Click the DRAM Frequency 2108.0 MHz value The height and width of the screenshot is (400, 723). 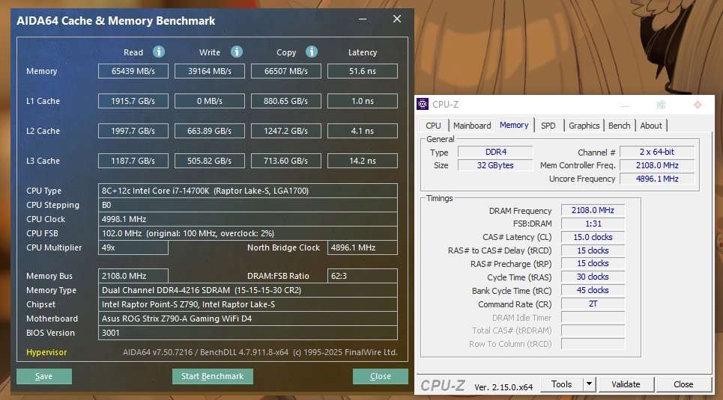[x=593, y=210]
